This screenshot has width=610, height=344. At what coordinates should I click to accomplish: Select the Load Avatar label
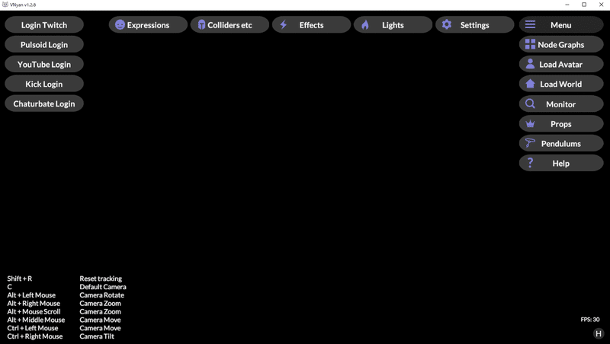[x=561, y=65]
